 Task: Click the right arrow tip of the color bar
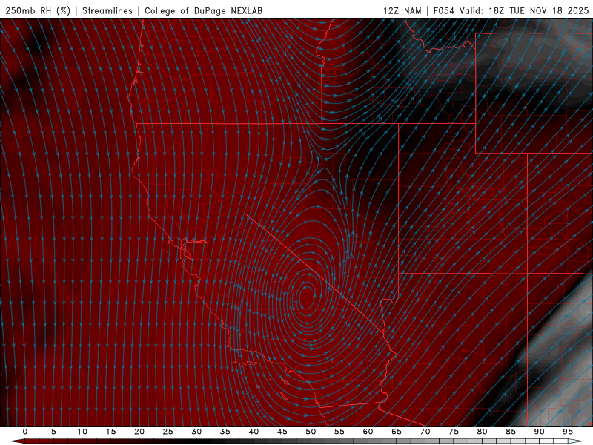coord(577,441)
